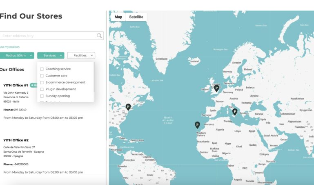Click the Santa Cruz de Tenerife - Spagna line
The width and height of the screenshot is (314, 185).
point(23,152)
